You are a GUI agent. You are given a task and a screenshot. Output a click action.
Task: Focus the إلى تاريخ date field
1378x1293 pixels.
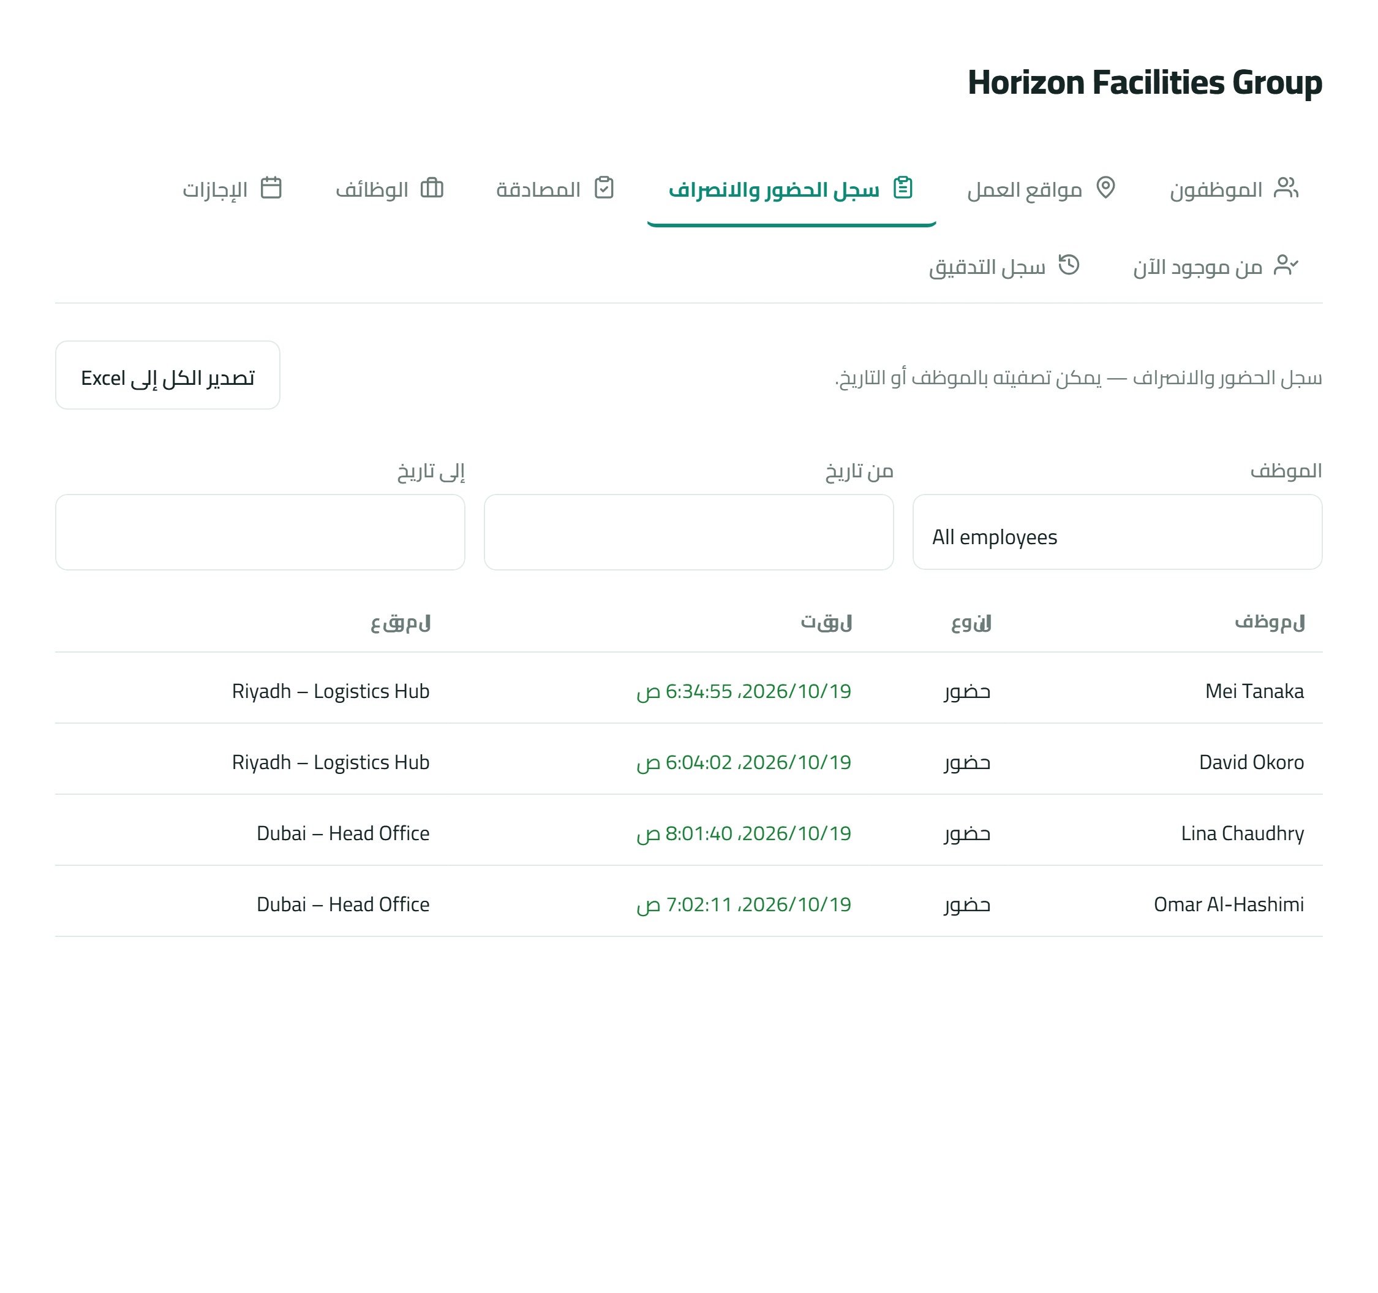pos(260,533)
